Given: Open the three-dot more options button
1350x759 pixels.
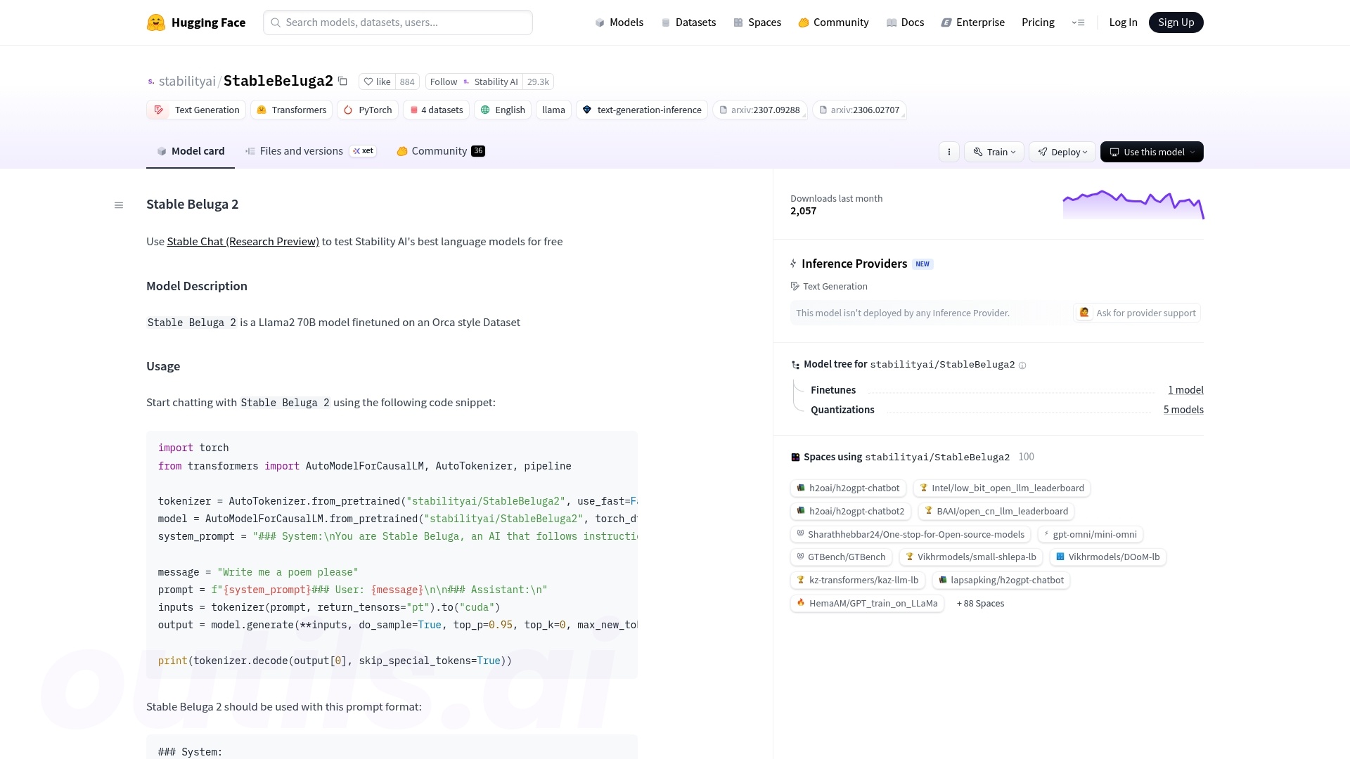Looking at the screenshot, I should click(949, 152).
